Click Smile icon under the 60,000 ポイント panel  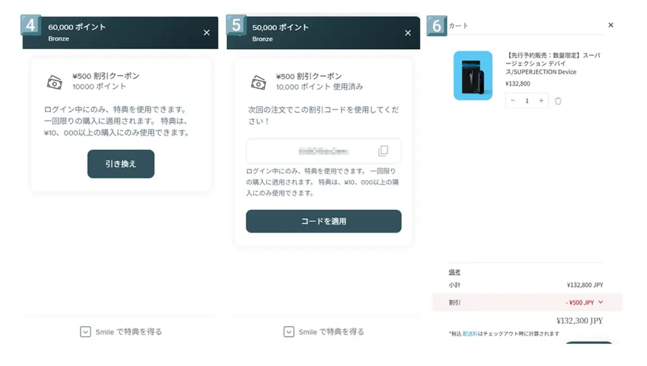click(86, 332)
